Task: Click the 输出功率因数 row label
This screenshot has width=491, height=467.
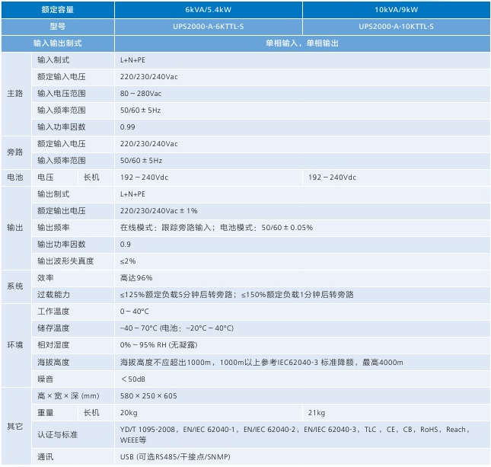Action: [62, 245]
